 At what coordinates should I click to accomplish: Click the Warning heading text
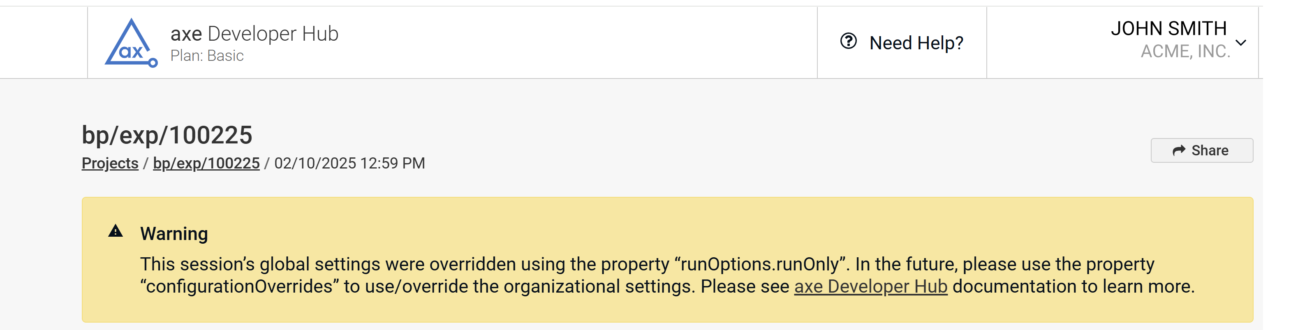point(174,234)
